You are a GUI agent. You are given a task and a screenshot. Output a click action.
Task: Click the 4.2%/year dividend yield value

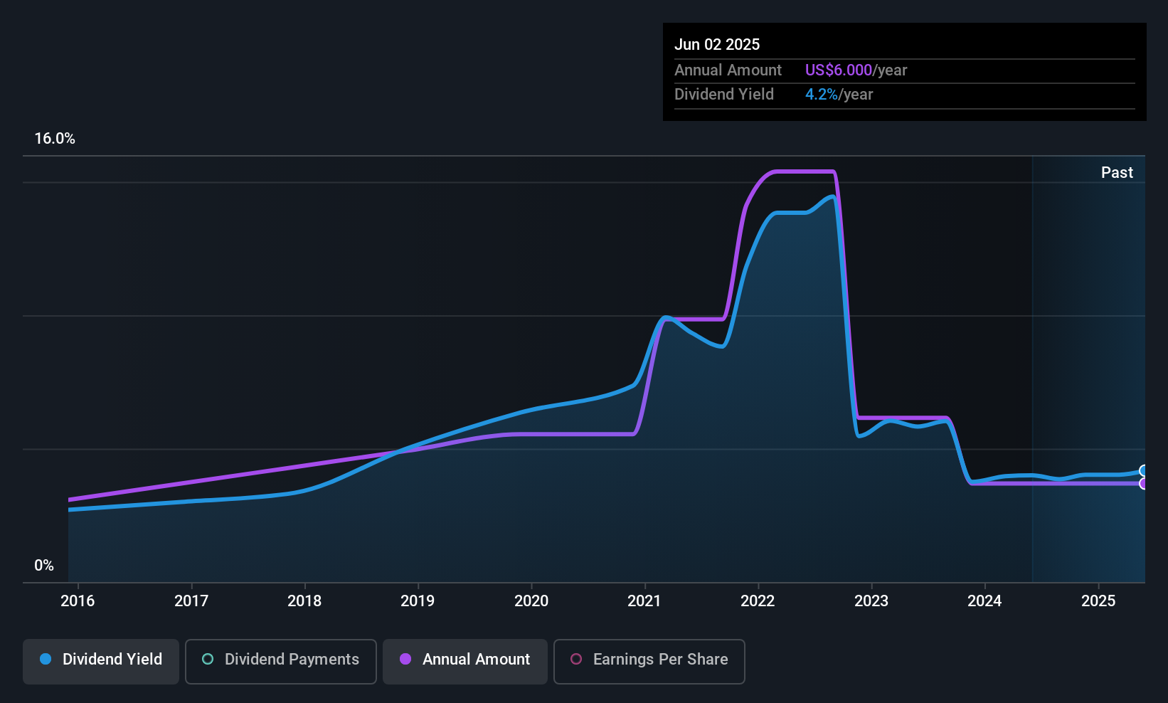pos(839,95)
